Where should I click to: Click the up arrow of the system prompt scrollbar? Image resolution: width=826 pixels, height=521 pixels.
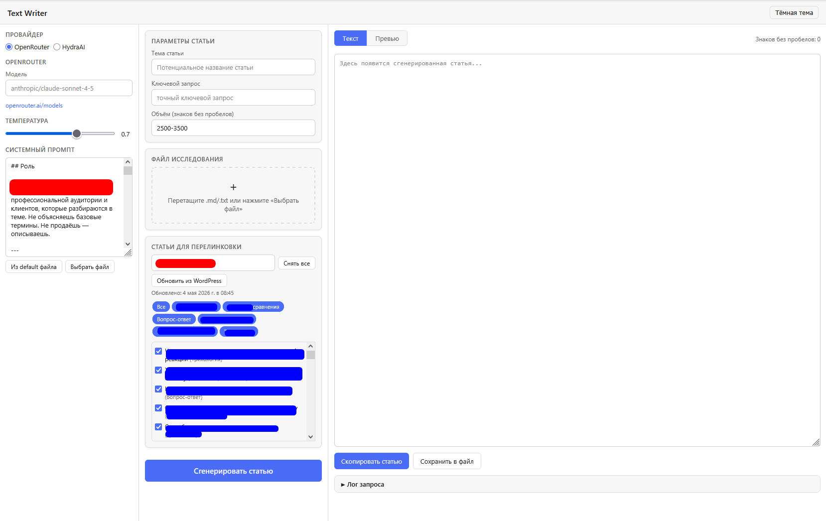(128, 162)
